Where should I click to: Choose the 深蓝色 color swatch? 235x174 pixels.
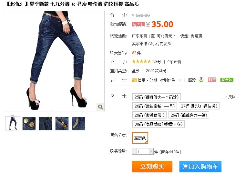(x=140, y=138)
